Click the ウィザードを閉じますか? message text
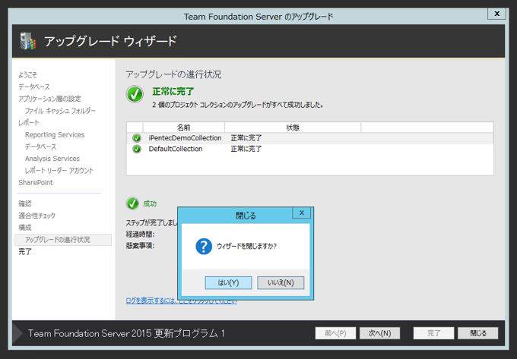Image resolution: width=517 pixels, height=359 pixels. tap(246, 246)
